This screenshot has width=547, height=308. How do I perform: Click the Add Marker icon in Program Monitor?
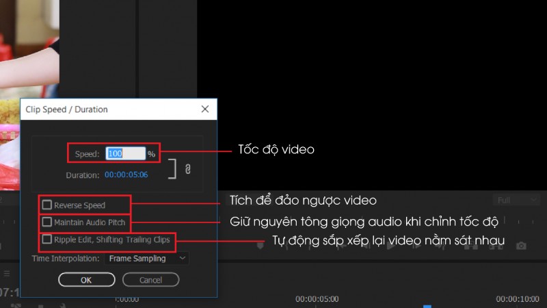point(261,246)
